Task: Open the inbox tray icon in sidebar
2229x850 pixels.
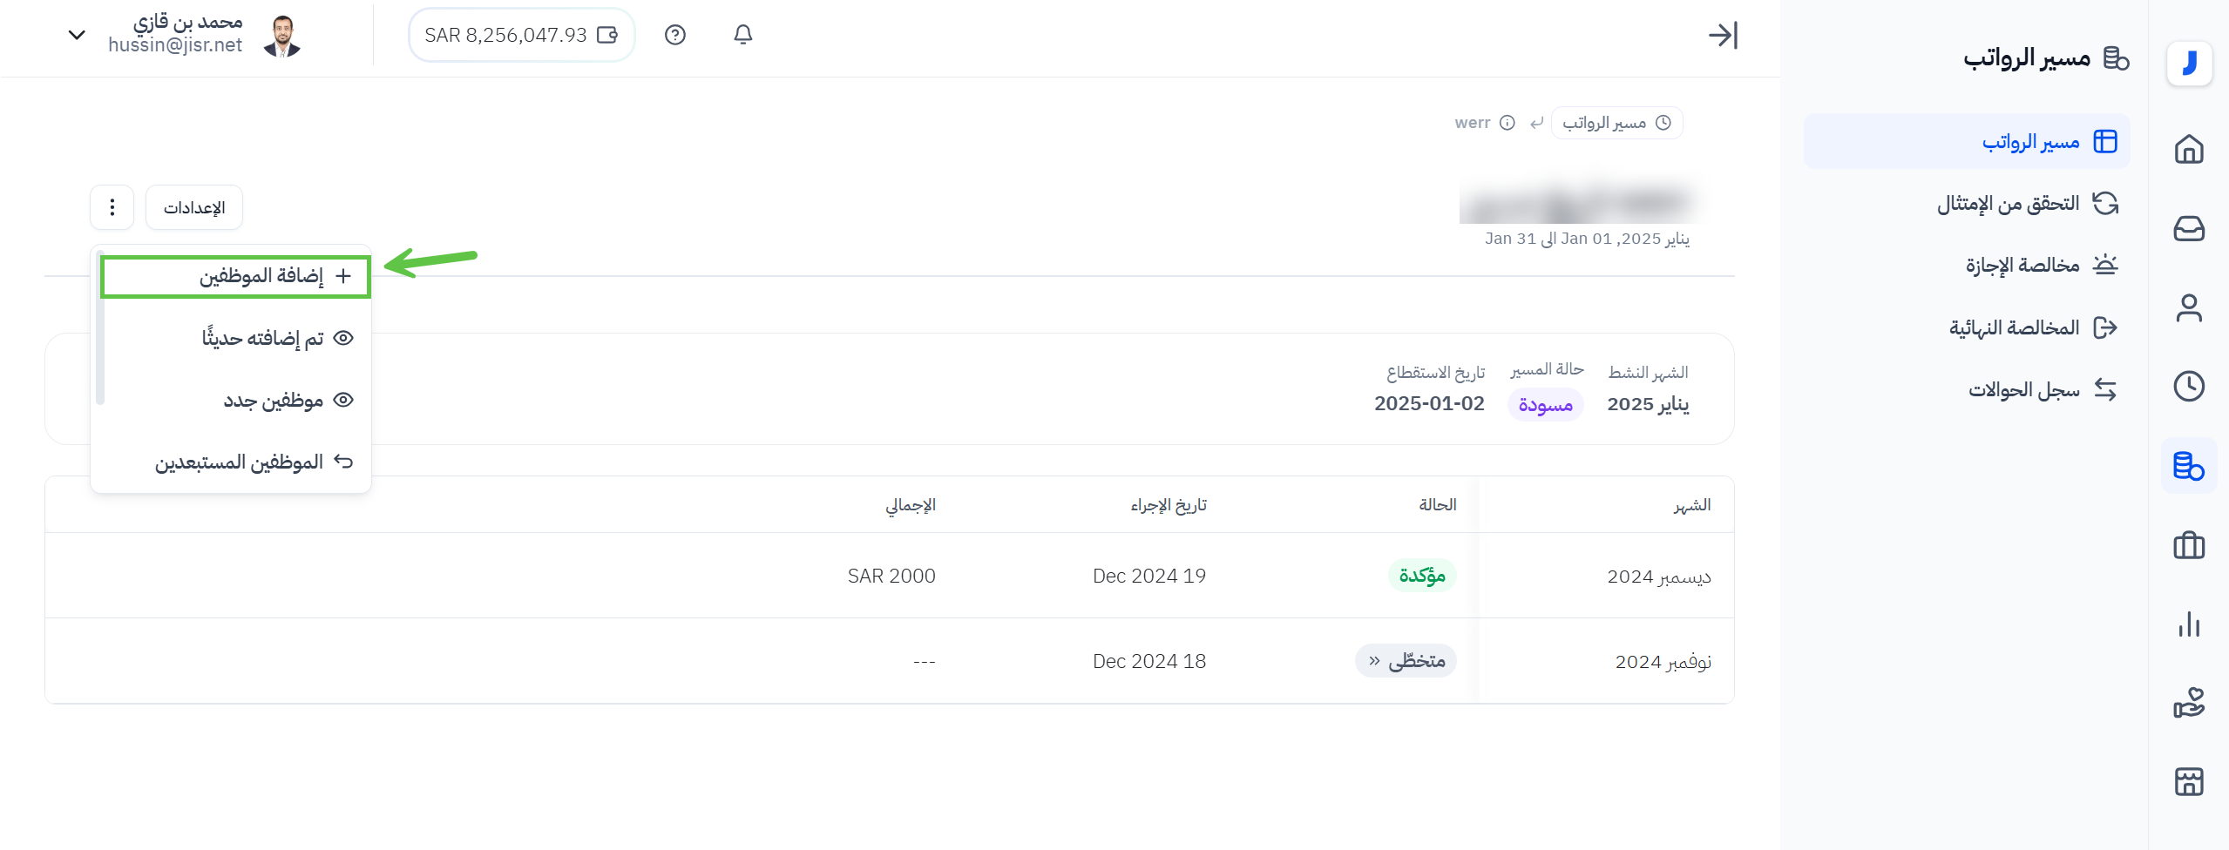Action: (x=2188, y=228)
